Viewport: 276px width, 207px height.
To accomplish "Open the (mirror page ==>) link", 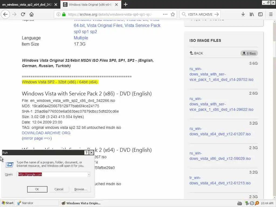I will pos(37,138).
